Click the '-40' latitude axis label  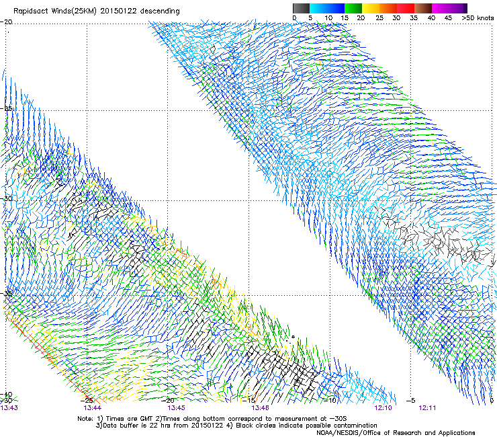(x=6, y=394)
